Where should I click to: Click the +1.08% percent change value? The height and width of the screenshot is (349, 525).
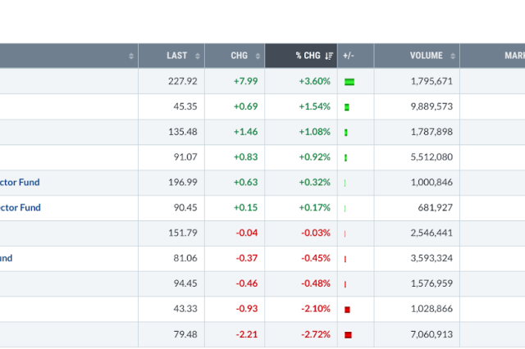pyautogui.click(x=314, y=132)
